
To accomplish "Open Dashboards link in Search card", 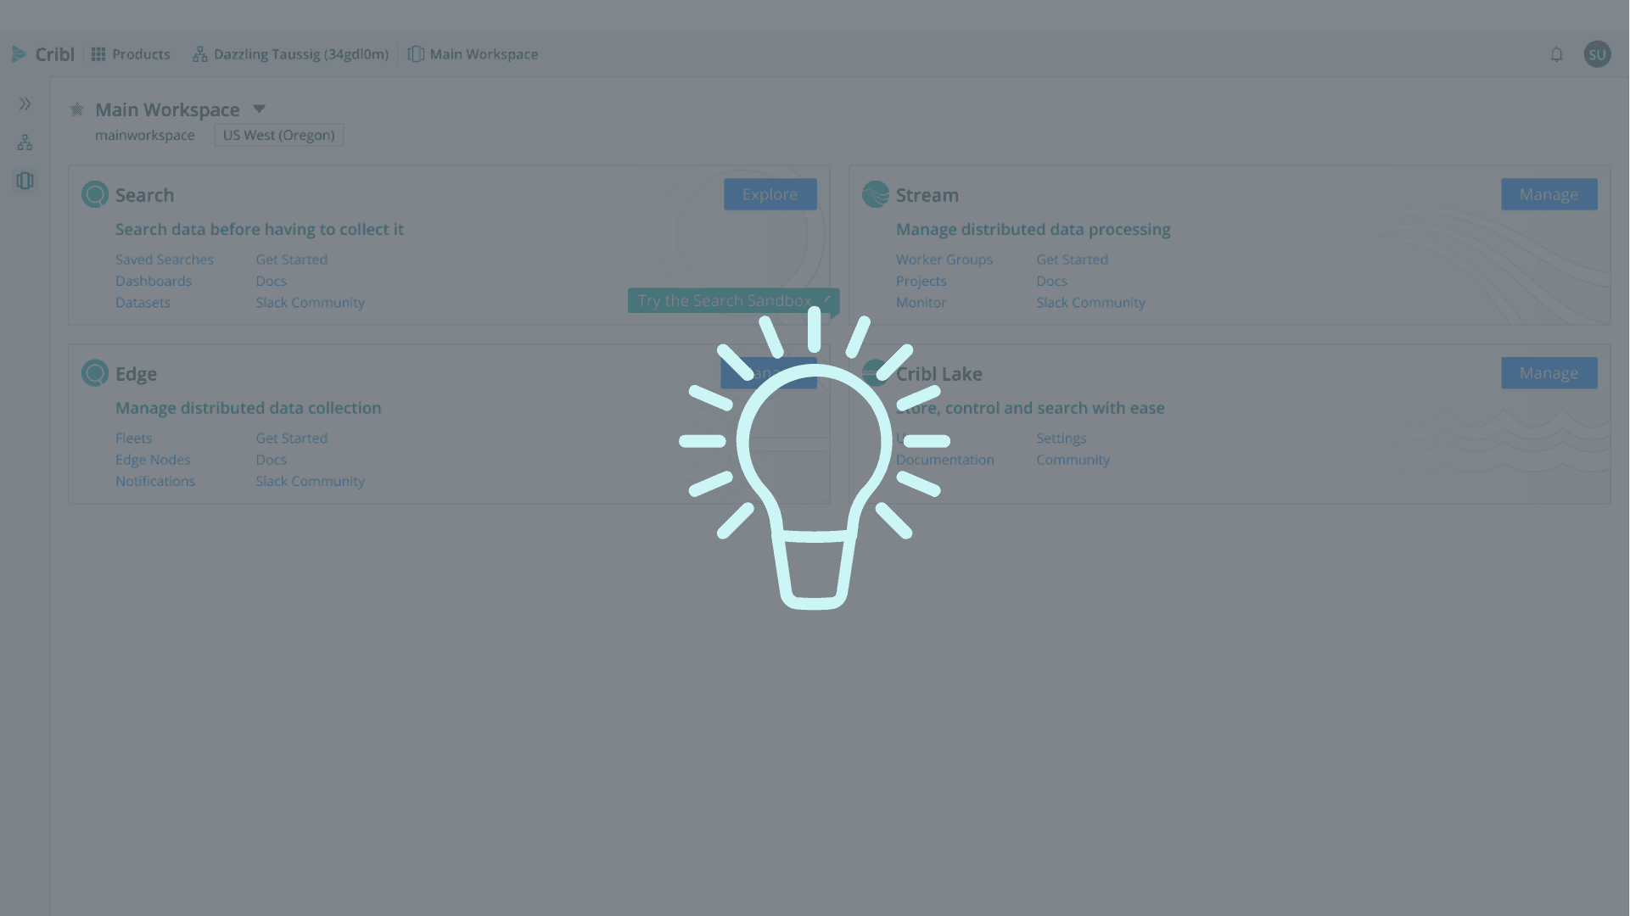I will point(154,281).
